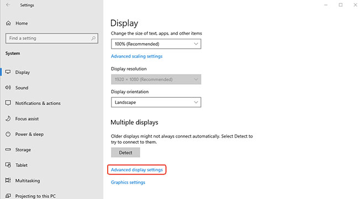Click the Multiple displays heading
The height and width of the screenshot is (199, 359).
(134, 122)
